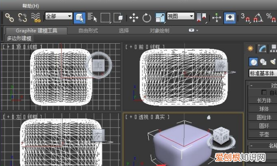
Task: Collapse the 对象类型 rollout minus sign
Action: [x=251, y=86]
